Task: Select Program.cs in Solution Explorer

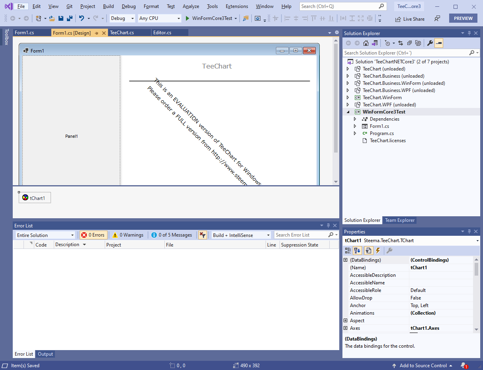Action: coord(382,133)
